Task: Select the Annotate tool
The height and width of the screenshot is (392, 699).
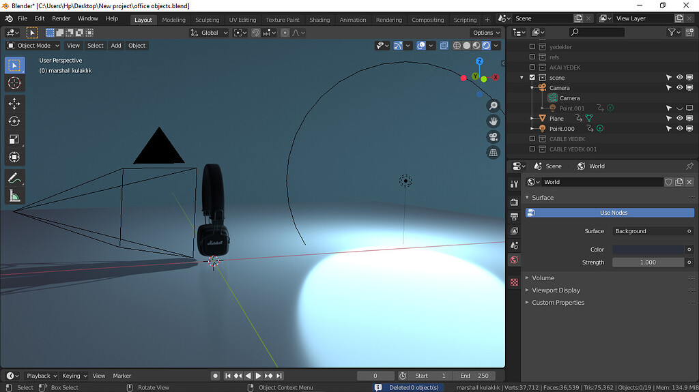Action: pyautogui.click(x=14, y=178)
